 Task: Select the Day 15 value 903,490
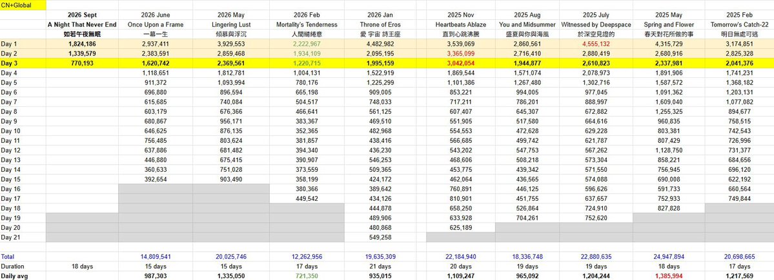click(x=231, y=179)
